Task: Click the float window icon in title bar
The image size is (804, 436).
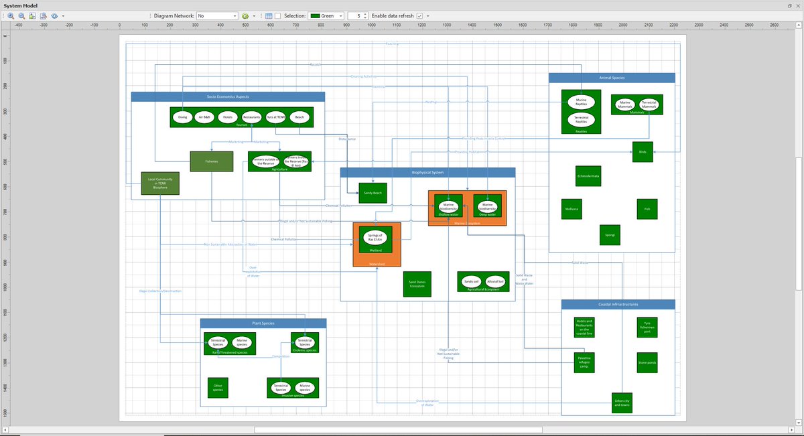Action: (x=790, y=5)
